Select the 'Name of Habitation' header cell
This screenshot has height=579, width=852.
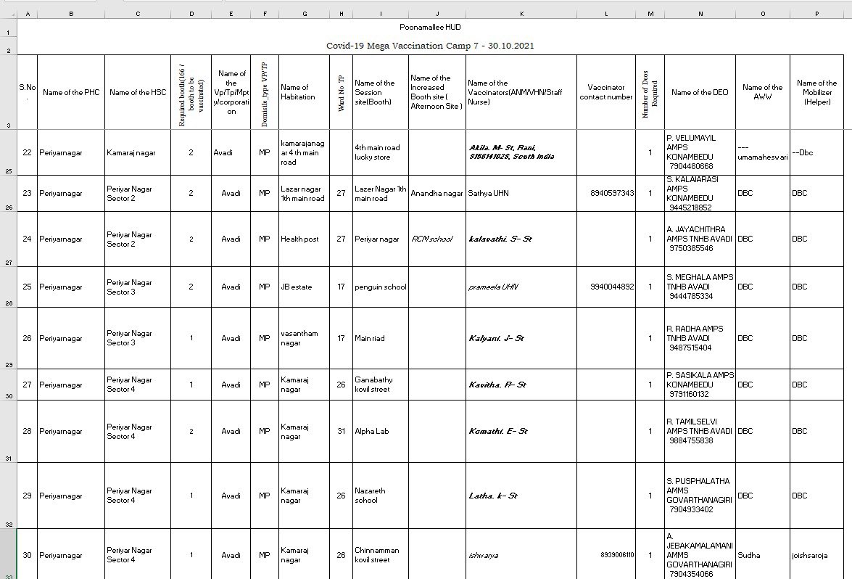pos(304,92)
